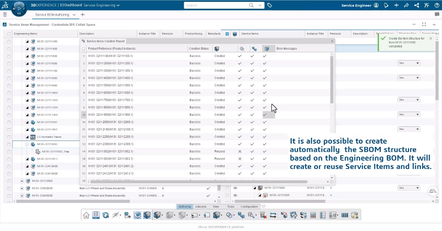Switch to the Lifecycle toolbar tab
This screenshot has height=231, width=442.
[201, 207]
